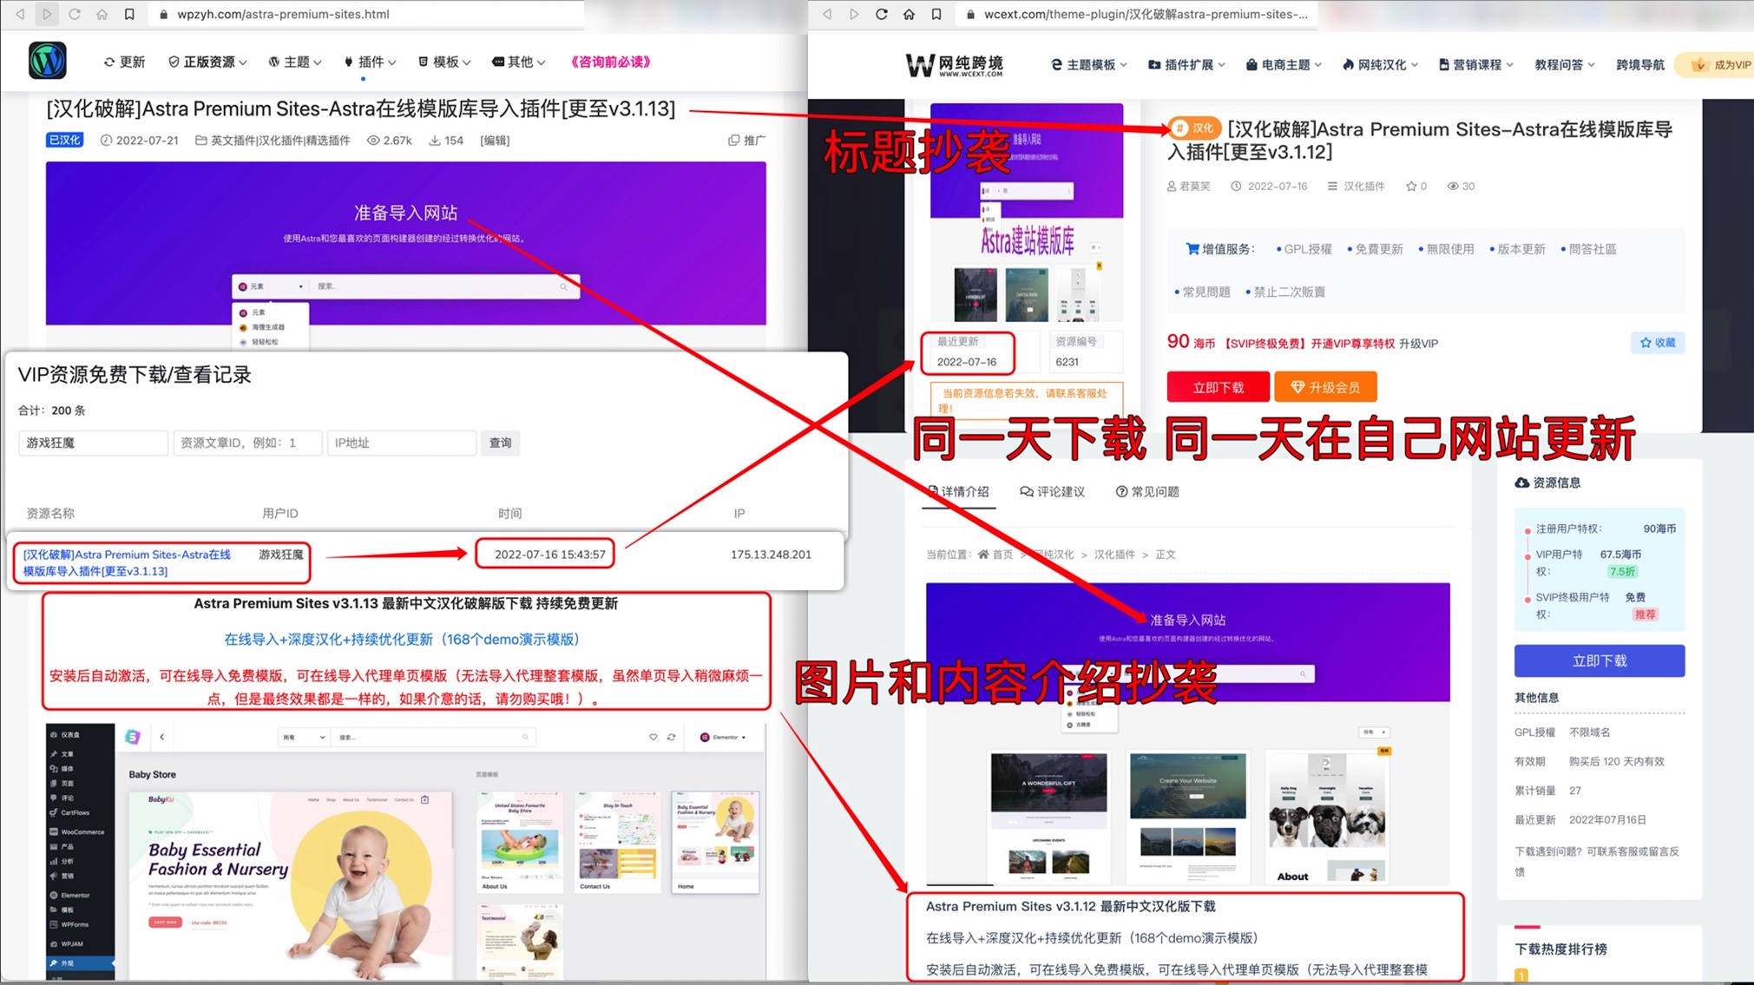Click the 首页 breadcrumb link
This screenshot has height=985, width=1754.
click(x=995, y=554)
